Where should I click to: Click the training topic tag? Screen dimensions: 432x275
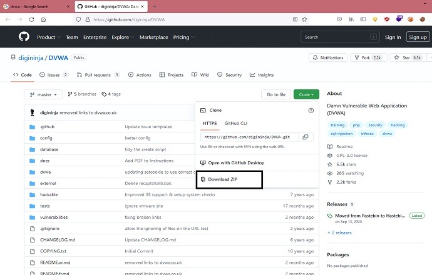point(337,125)
